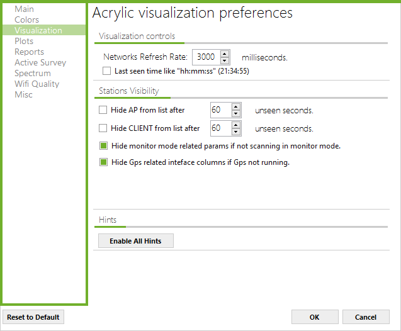Go to Spectrum preferences
The height and width of the screenshot is (331, 401).
[33, 74]
